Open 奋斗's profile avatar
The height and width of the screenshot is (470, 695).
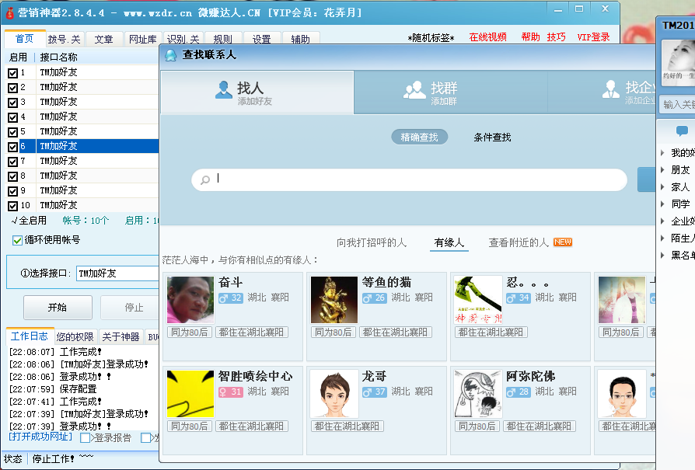point(190,300)
